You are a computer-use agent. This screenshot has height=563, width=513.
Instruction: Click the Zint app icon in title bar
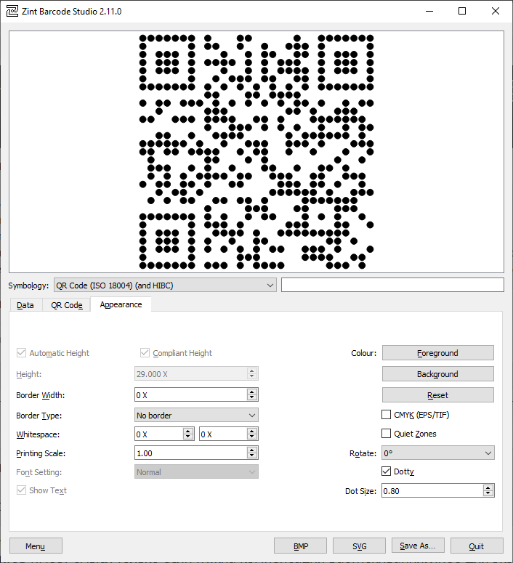[x=12, y=11]
